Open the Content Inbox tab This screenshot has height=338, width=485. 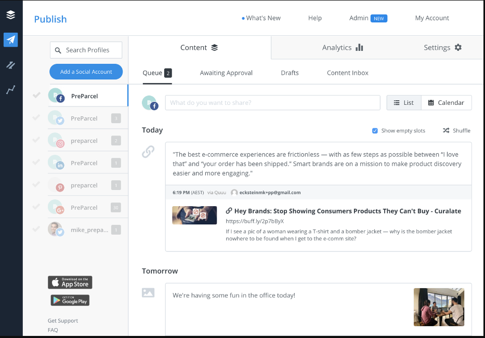(348, 73)
